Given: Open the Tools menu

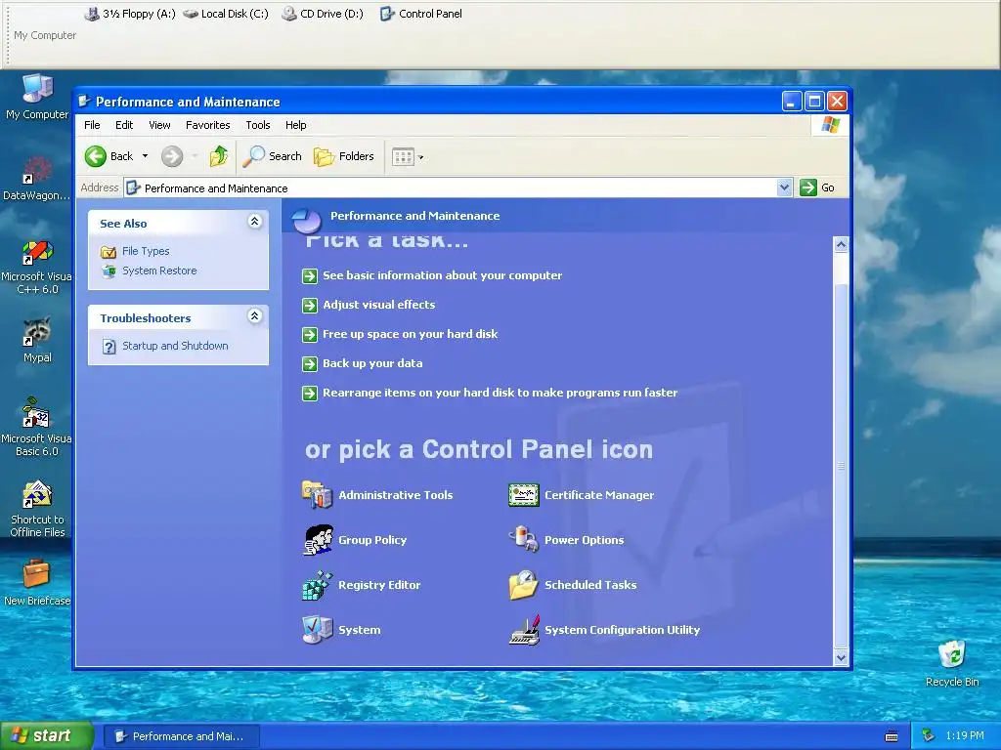Looking at the screenshot, I should [x=258, y=125].
